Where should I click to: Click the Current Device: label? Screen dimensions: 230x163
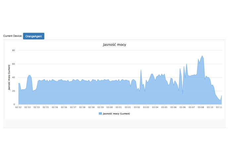click(13, 36)
